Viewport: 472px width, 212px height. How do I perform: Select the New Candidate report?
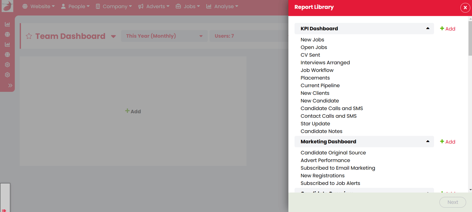tap(320, 101)
